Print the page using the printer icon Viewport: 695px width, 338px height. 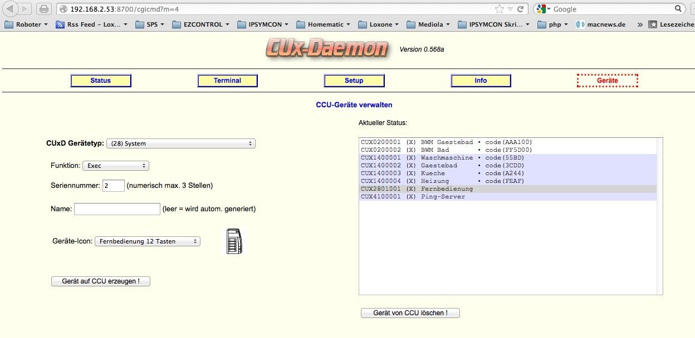click(45, 9)
